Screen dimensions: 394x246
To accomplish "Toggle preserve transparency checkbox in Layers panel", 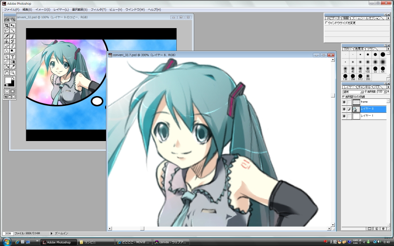I will coord(343,97).
